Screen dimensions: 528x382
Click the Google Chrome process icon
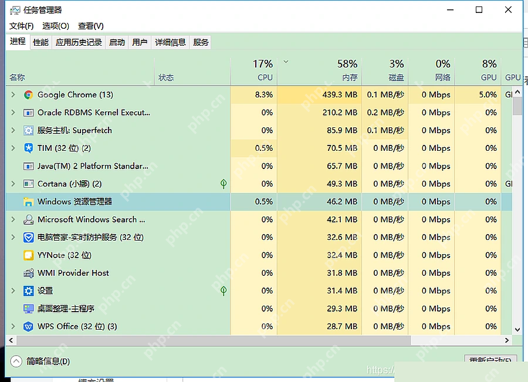tap(28, 95)
